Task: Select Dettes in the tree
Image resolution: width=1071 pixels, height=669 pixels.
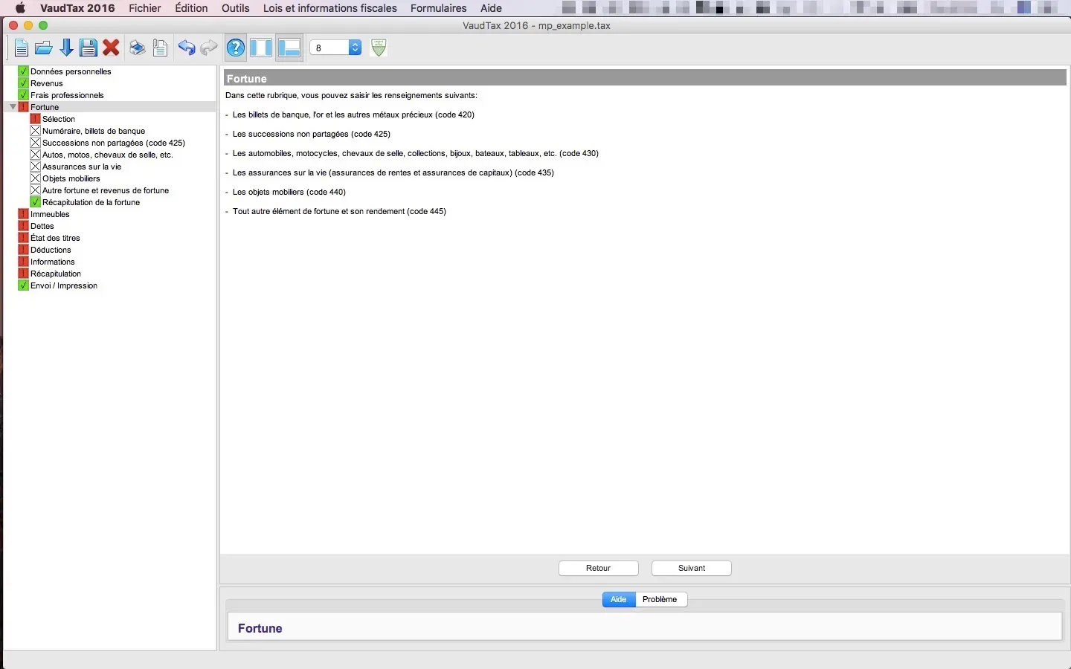Action: 42,226
